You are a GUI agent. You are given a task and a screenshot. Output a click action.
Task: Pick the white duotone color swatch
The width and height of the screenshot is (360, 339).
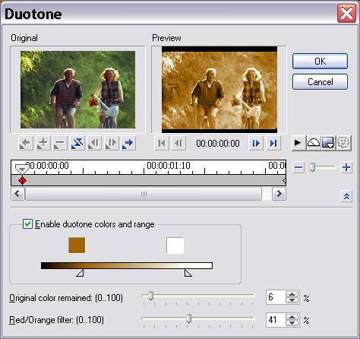[x=175, y=246]
